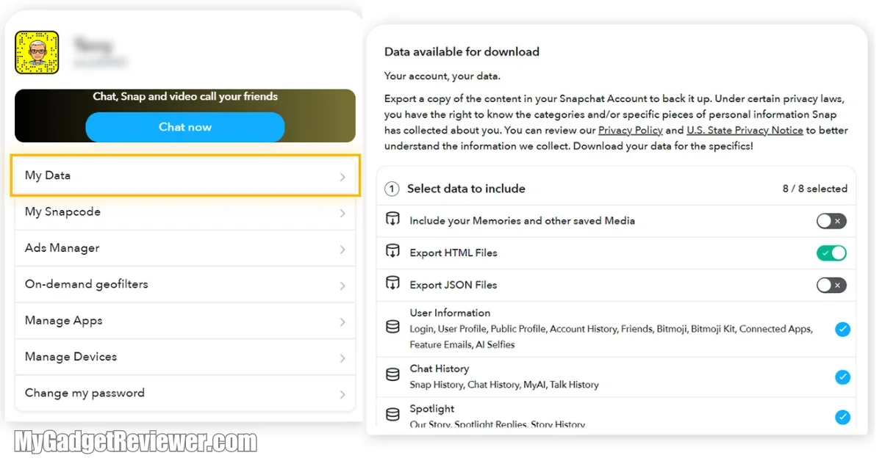The height and width of the screenshot is (461, 882).
Task: Turn on Export JSON Files toggle
Action: (831, 285)
